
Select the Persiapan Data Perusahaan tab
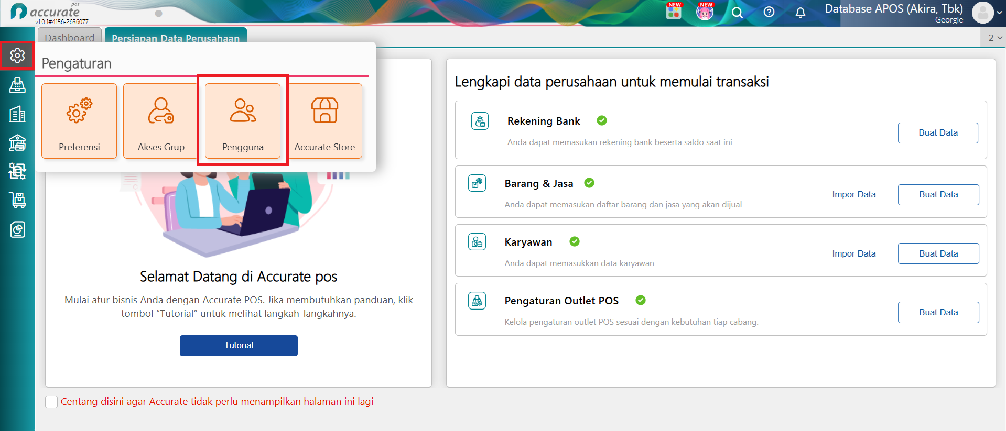(176, 38)
